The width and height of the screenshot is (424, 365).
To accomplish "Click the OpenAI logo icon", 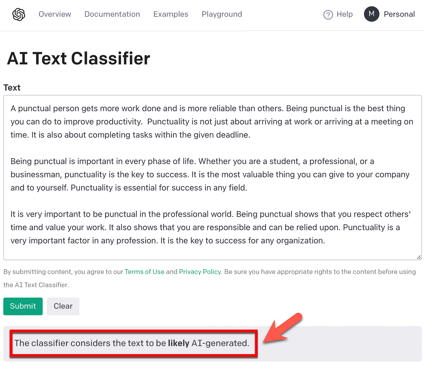I will pos(19,14).
